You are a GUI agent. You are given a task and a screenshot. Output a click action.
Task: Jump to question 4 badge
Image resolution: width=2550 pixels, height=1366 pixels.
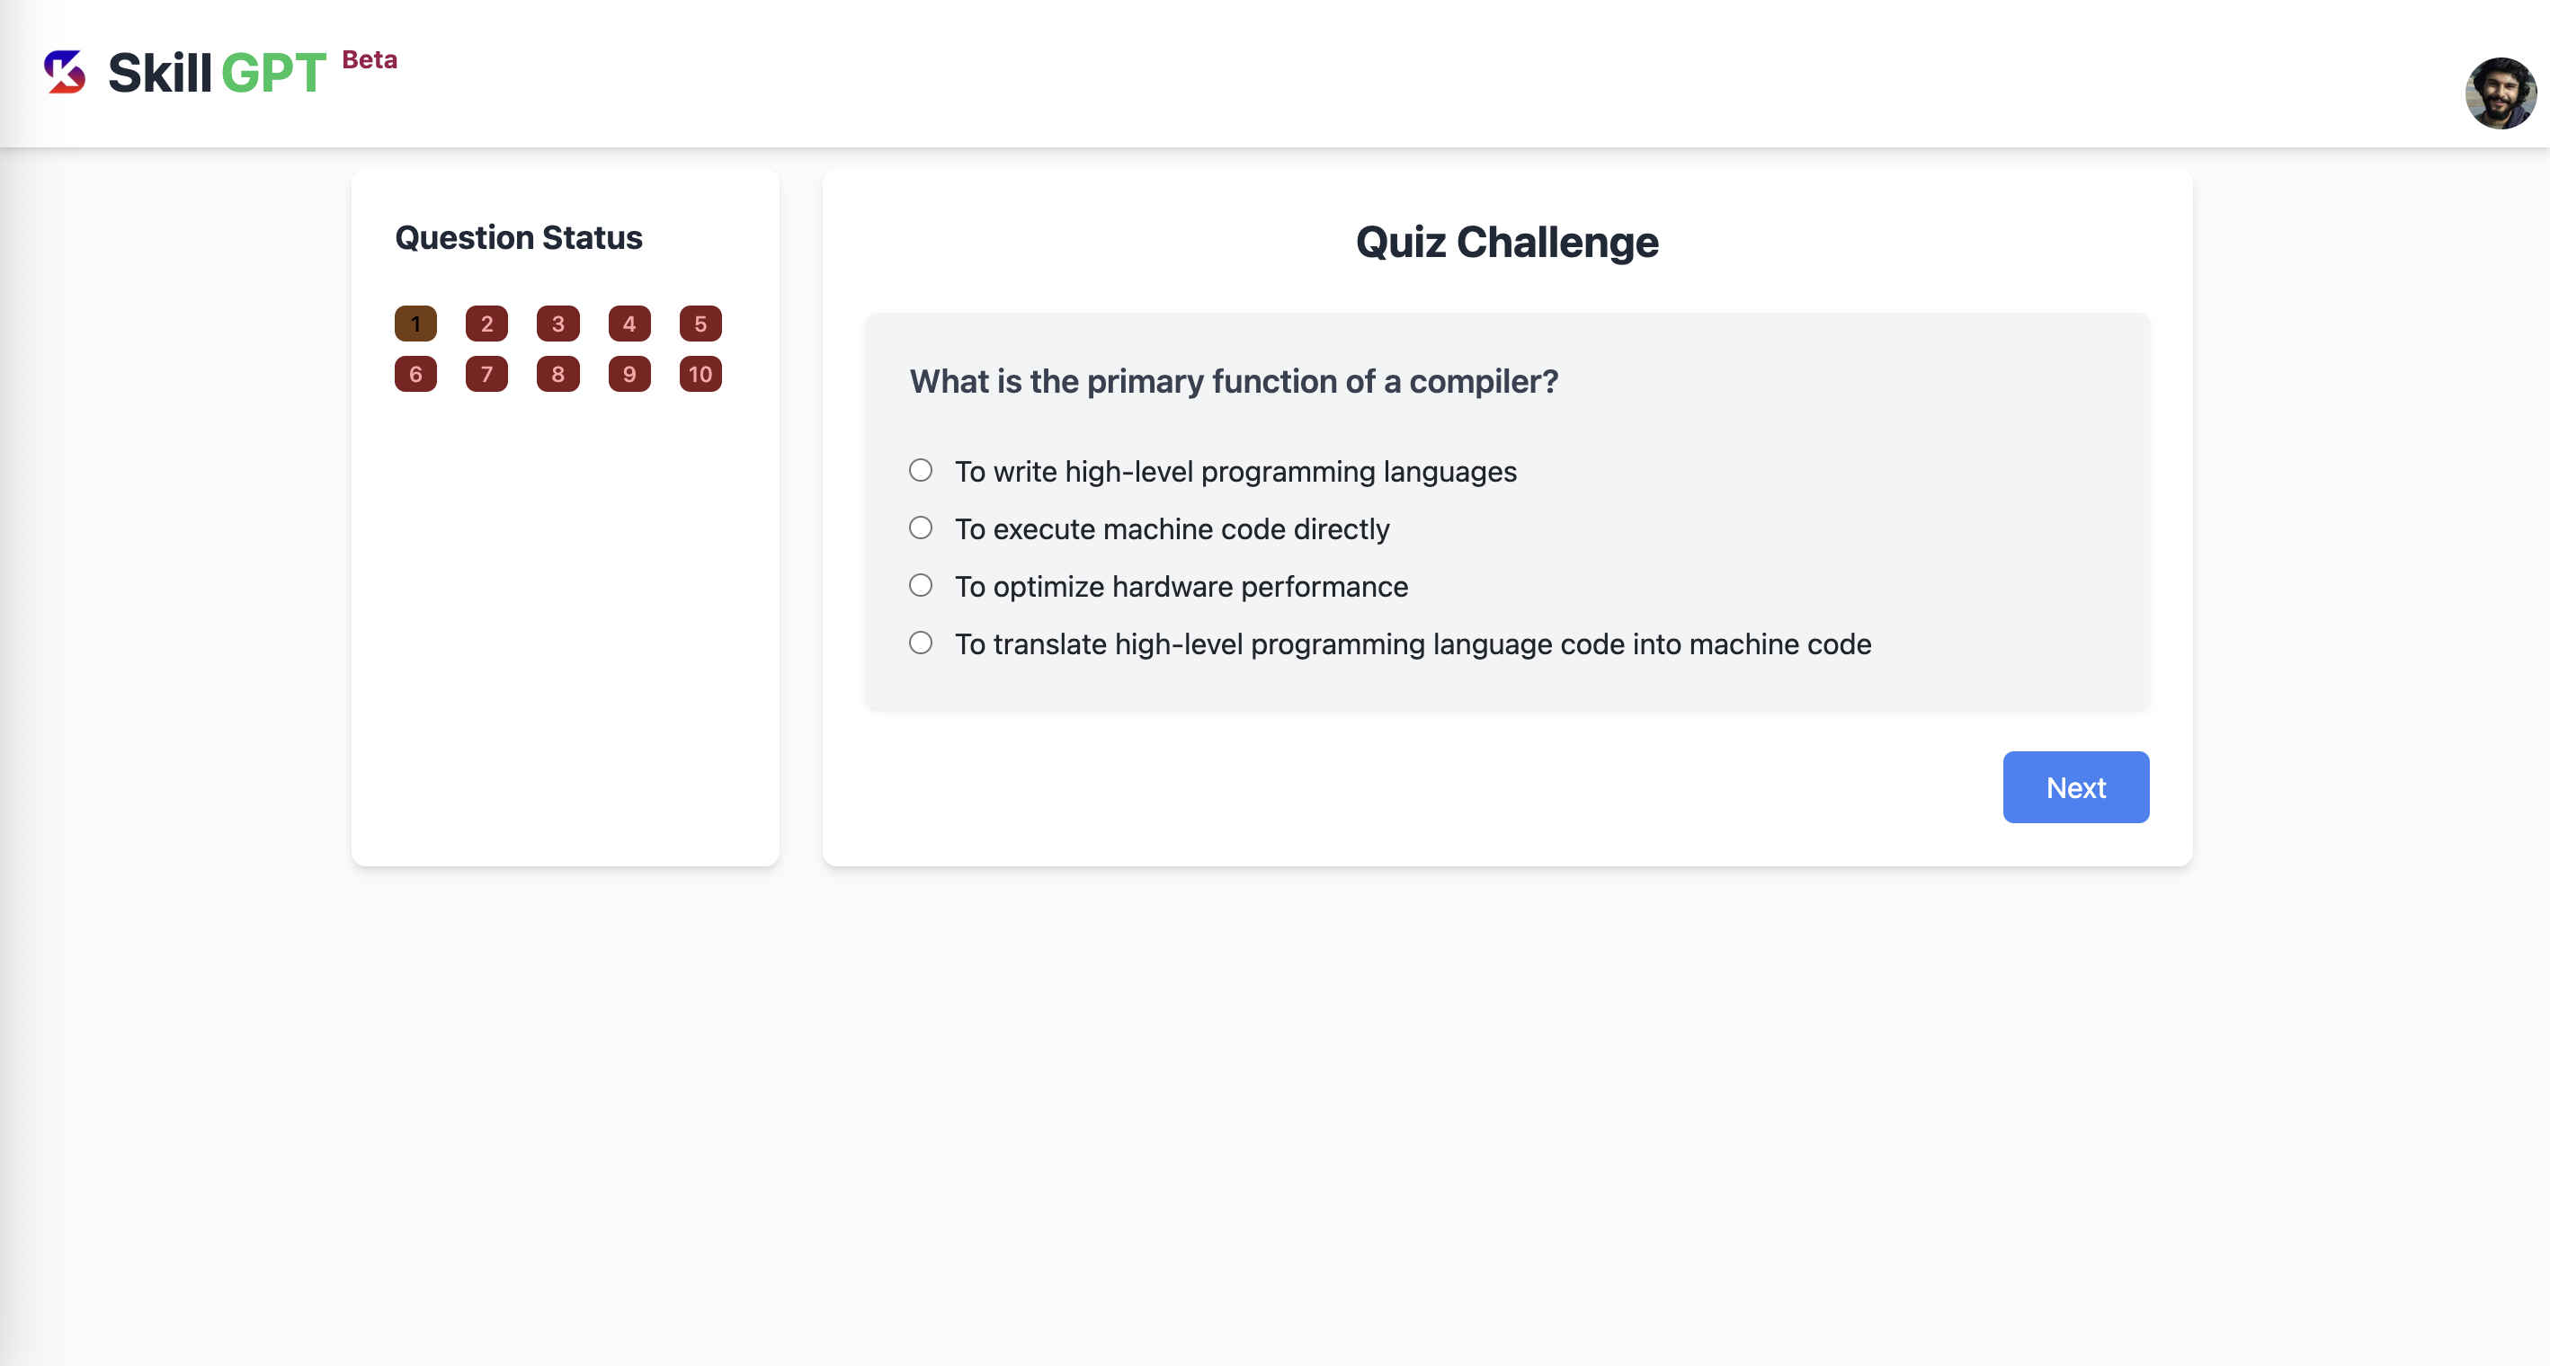coord(629,324)
